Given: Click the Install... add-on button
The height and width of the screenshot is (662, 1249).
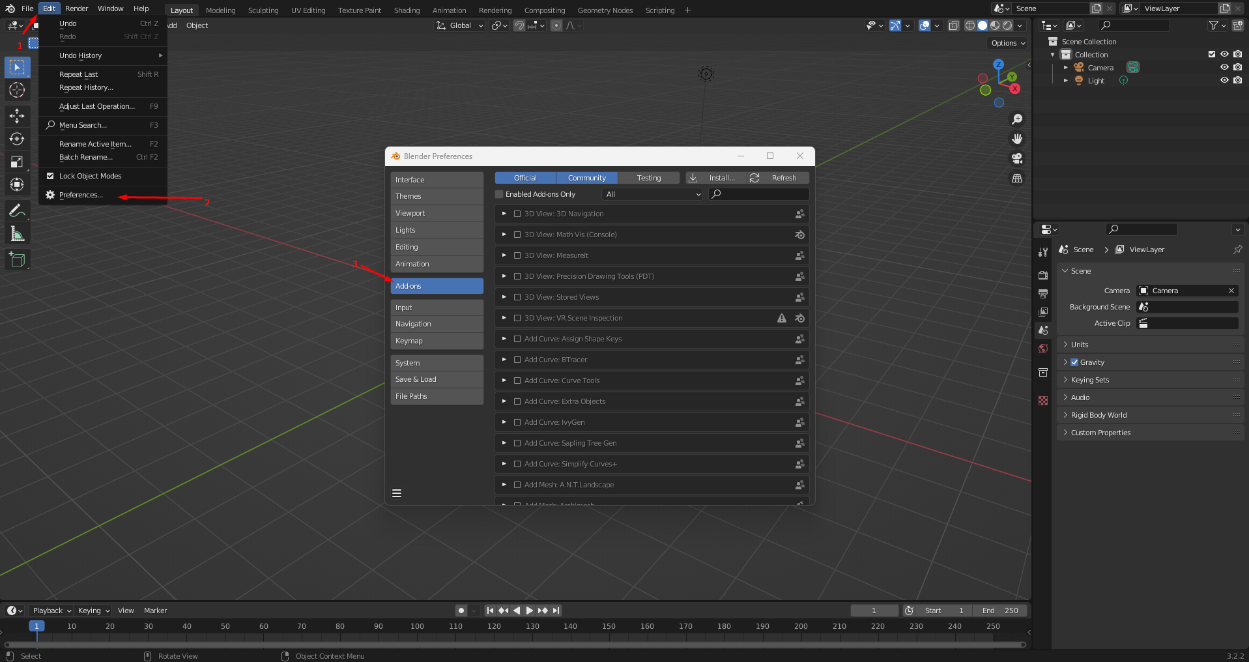Looking at the screenshot, I should click(715, 178).
